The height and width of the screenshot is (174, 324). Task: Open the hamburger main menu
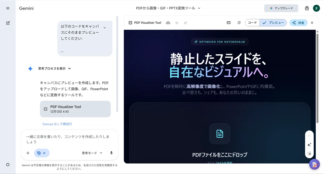point(8,8)
